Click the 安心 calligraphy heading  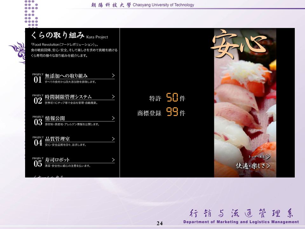pyautogui.click(x=239, y=44)
